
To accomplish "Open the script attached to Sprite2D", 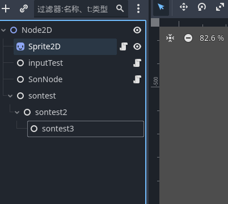I will tap(124, 46).
